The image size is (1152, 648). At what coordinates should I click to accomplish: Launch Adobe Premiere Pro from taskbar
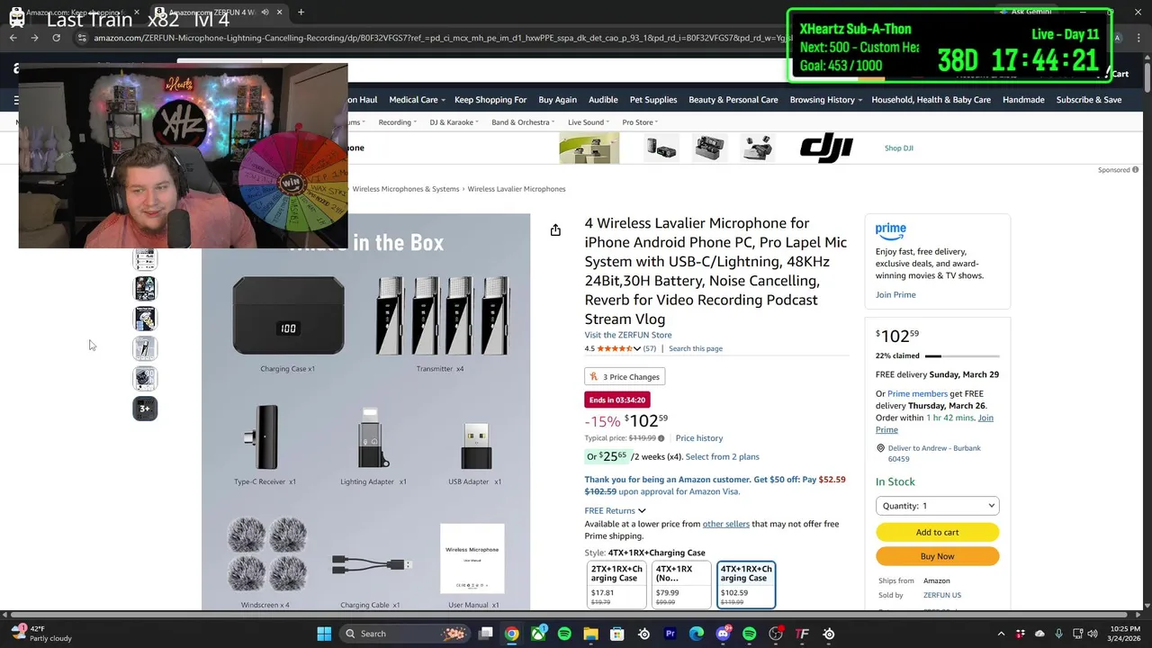click(670, 634)
